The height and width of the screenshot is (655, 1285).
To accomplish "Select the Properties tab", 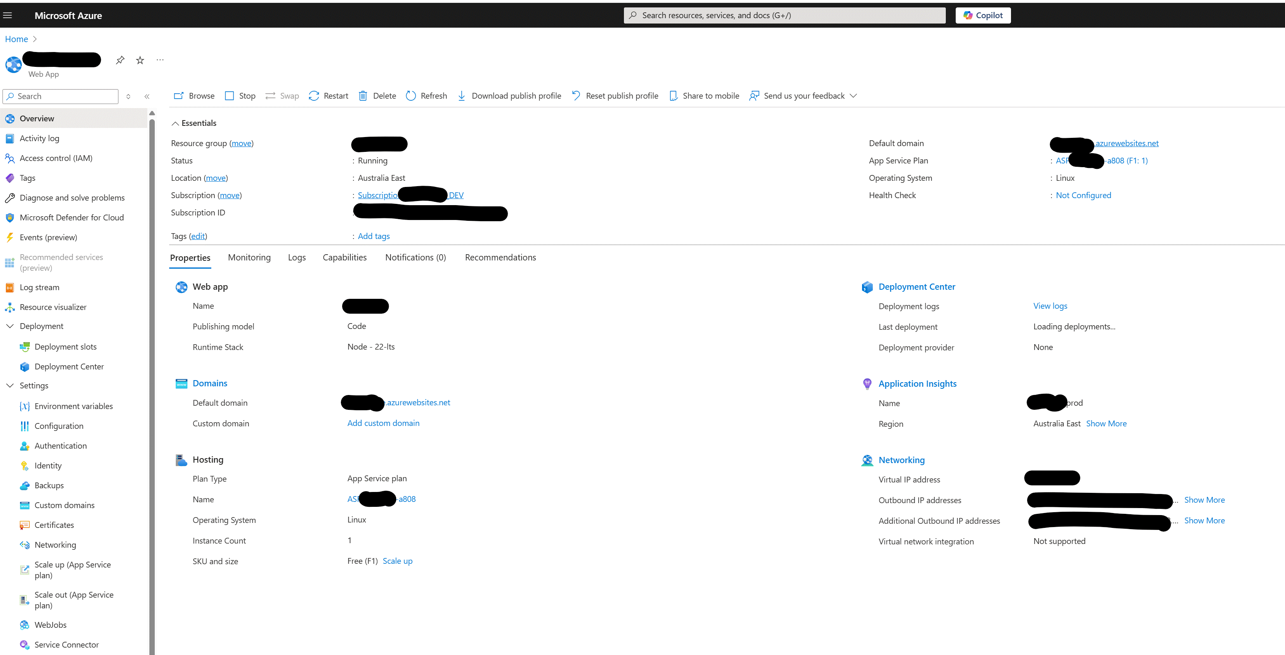I will (x=190, y=258).
